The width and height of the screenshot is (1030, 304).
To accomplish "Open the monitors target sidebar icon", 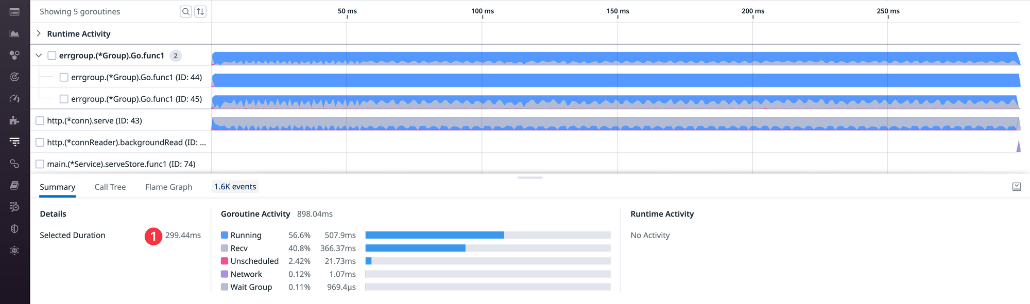I will click(14, 77).
